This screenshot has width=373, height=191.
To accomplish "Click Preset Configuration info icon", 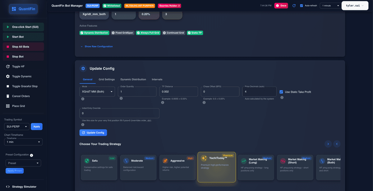I will 31,155.
